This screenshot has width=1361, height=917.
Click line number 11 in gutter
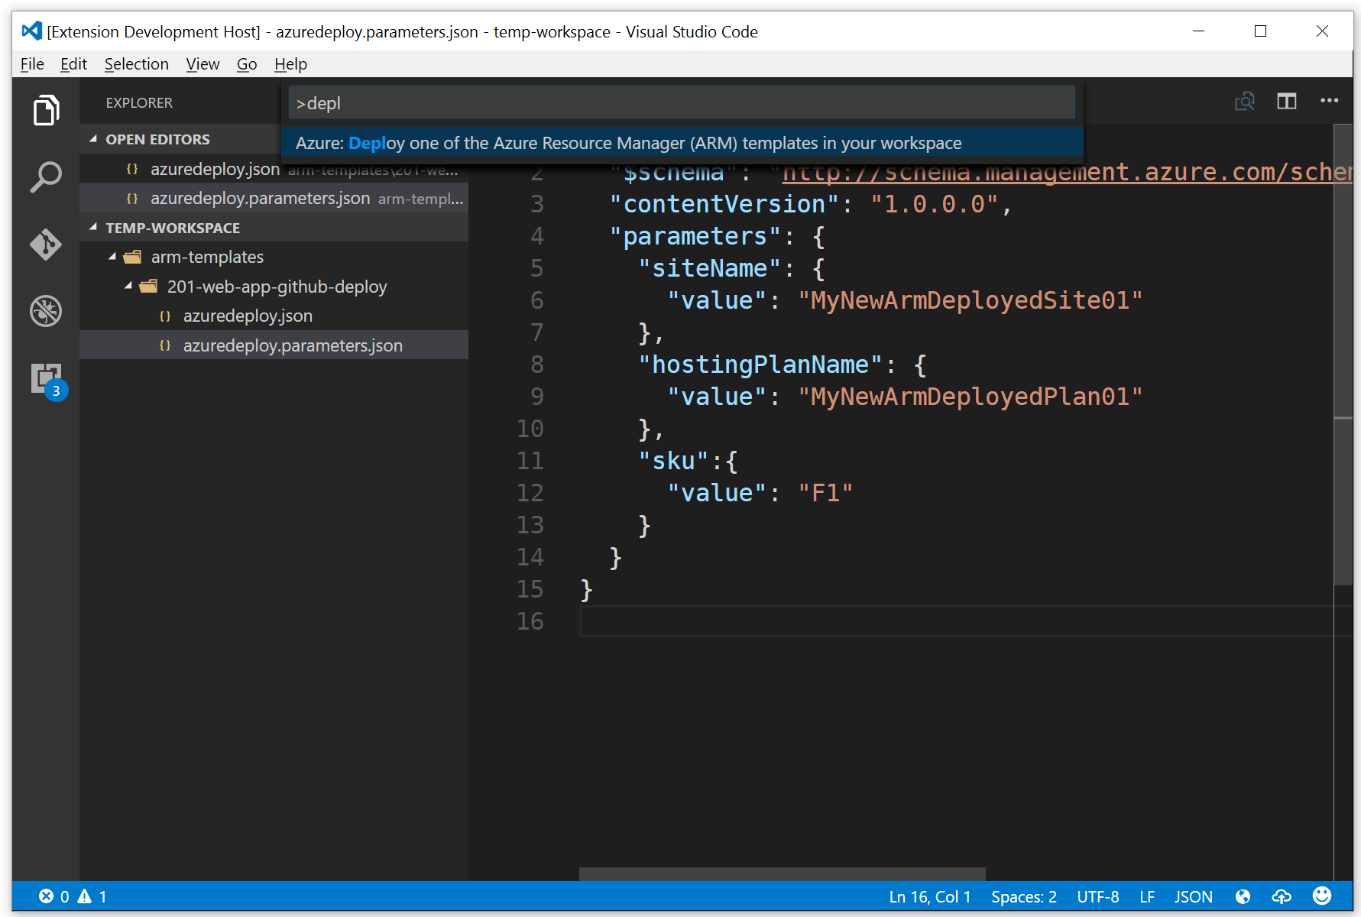coord(530,461)
